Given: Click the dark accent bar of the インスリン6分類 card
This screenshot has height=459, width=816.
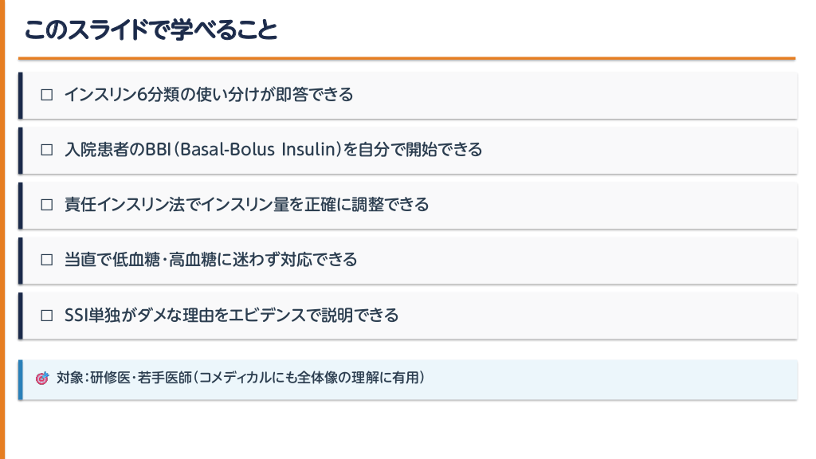Looking at the screenshot, I should pyautogui.click(x=21, y=95).
